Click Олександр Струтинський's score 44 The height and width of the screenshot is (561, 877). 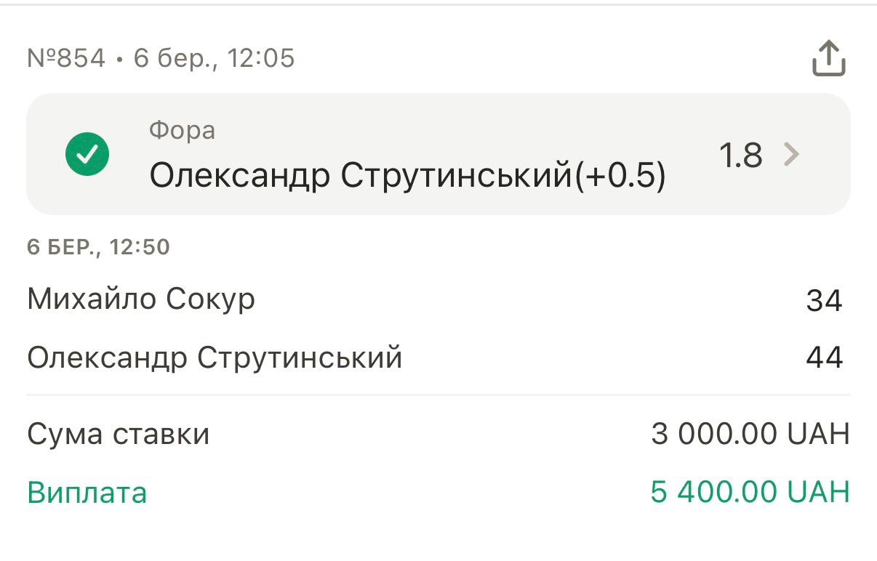(824, 358)
